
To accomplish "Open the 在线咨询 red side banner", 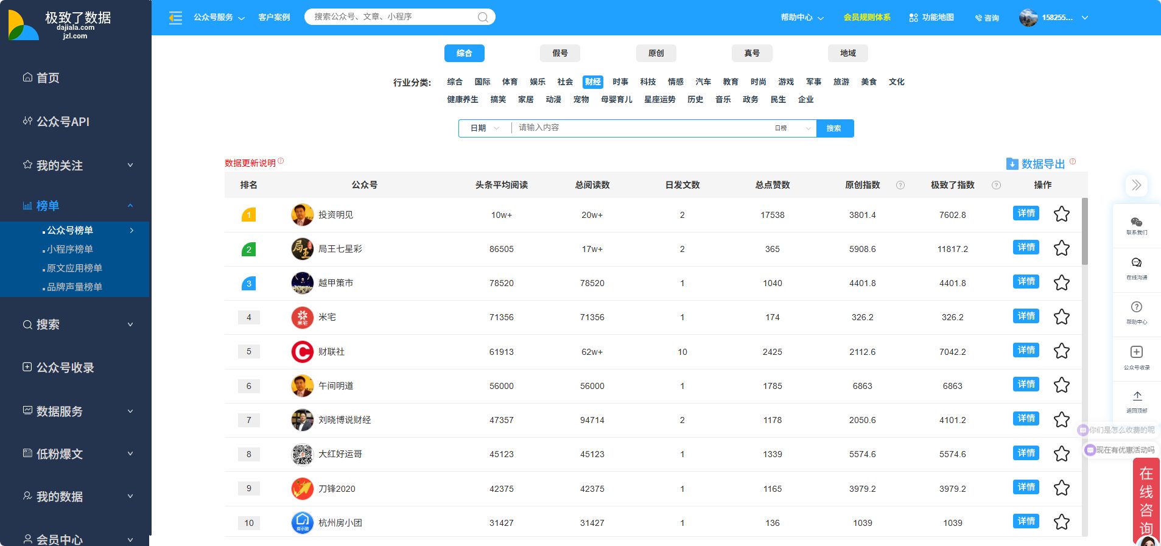I will (1146, 500).
